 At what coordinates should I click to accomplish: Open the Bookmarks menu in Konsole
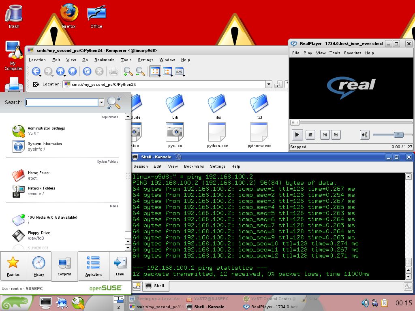click(194, 166)
